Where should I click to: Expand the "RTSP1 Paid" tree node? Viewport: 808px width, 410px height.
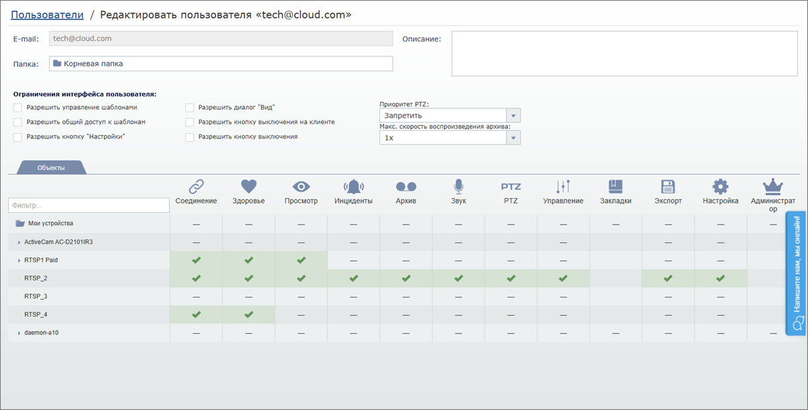pyautogui.click(x=19, y=260)
